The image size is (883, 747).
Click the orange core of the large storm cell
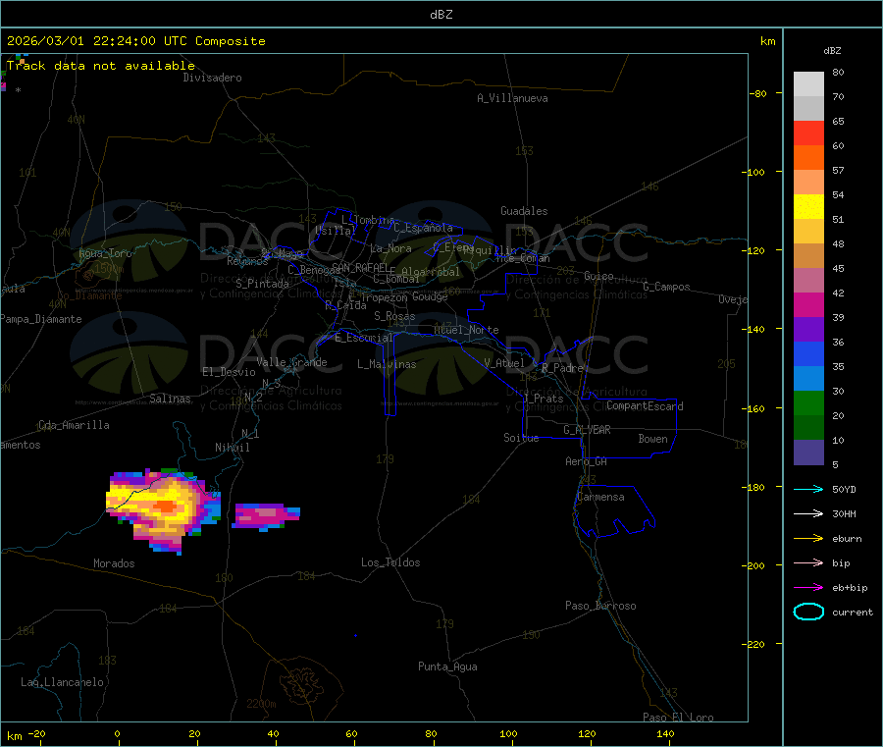click(x=166, y=506)
